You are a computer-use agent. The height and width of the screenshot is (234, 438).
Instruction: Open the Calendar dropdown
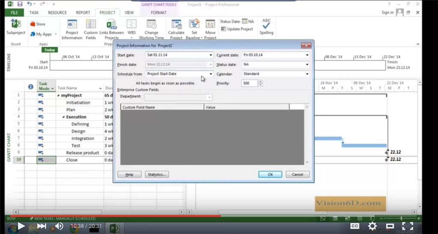coord(307,74)
